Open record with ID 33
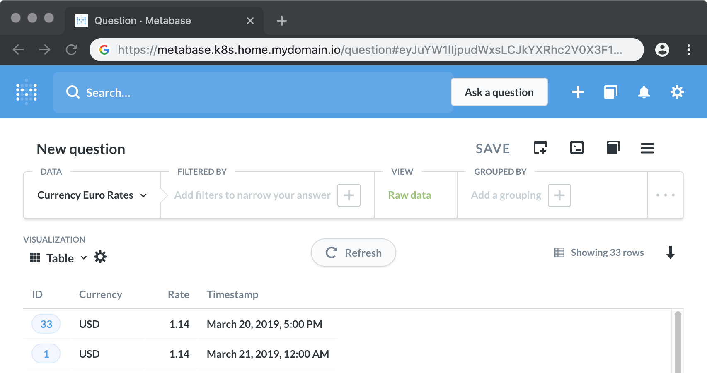Viewport: 707px width, 373px height. [x=46, y=324]
